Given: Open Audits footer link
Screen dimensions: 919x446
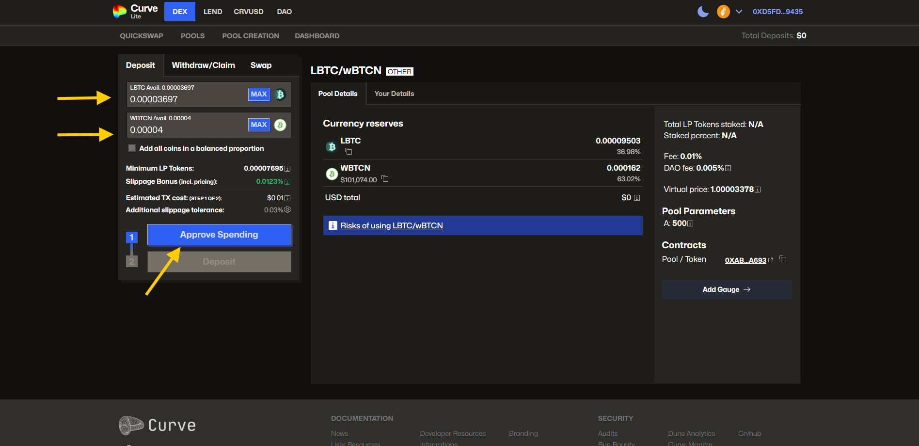Looking at the screenshot, I should point(608,433).
